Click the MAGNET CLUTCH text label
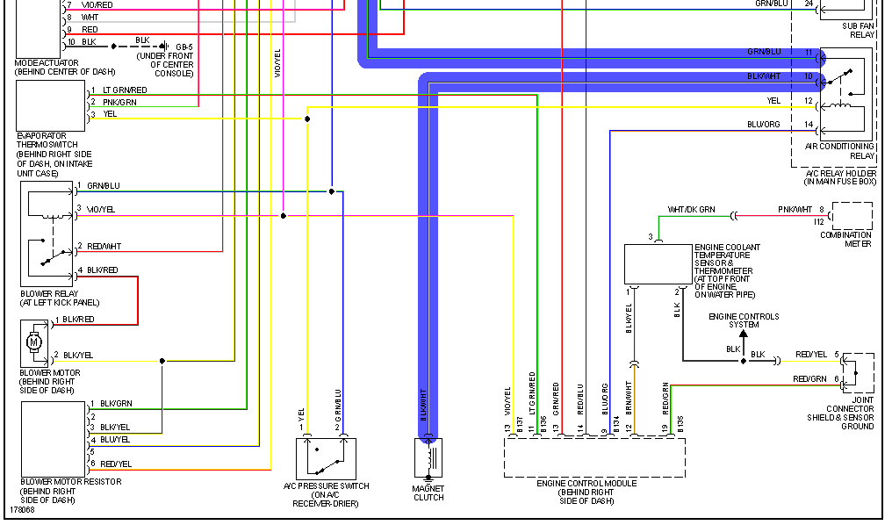The height and width of the screenshot is (525, 892). point(428,493)
